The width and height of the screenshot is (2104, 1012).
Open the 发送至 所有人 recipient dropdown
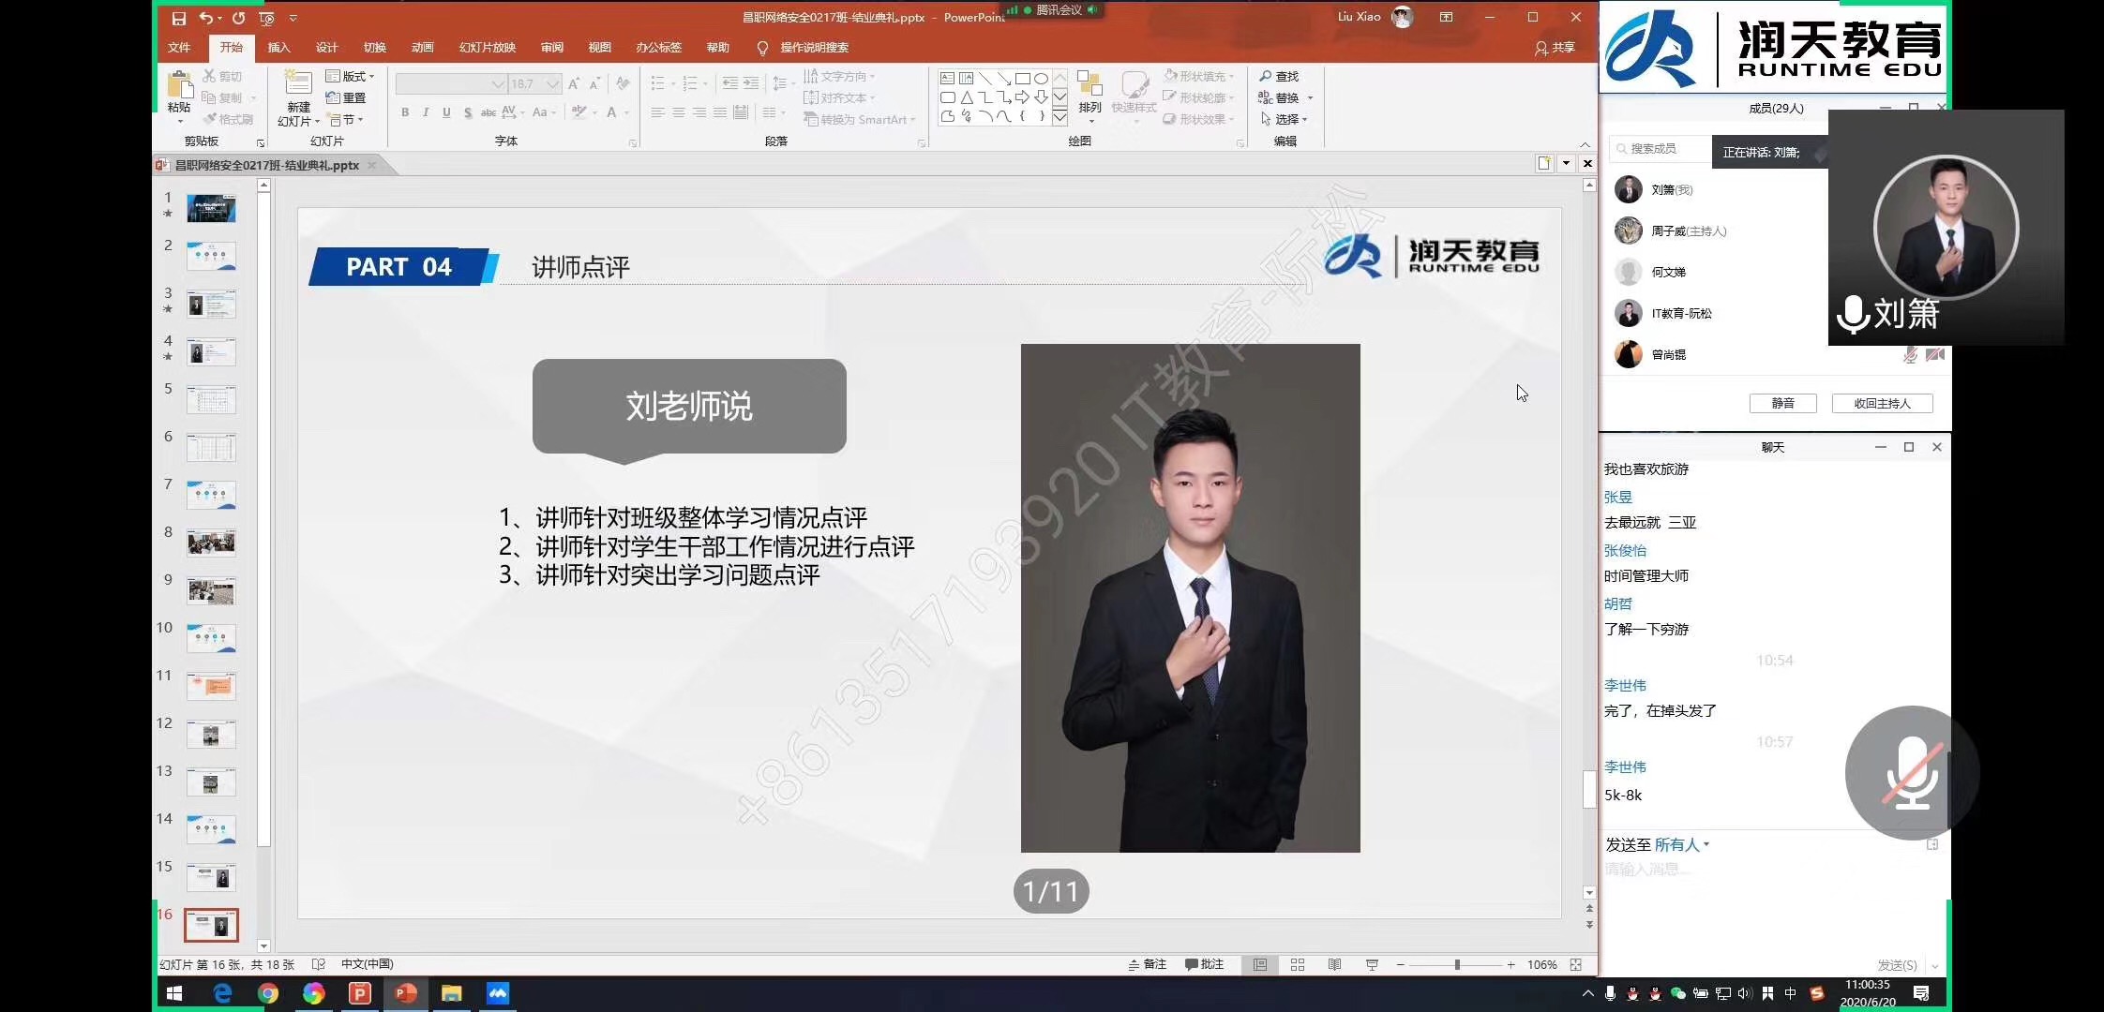1678,844
